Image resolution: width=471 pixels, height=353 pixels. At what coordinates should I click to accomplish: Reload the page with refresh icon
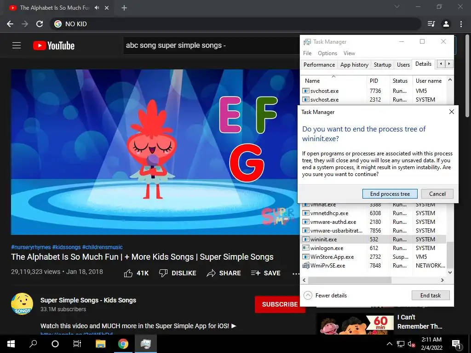[40, 24]
